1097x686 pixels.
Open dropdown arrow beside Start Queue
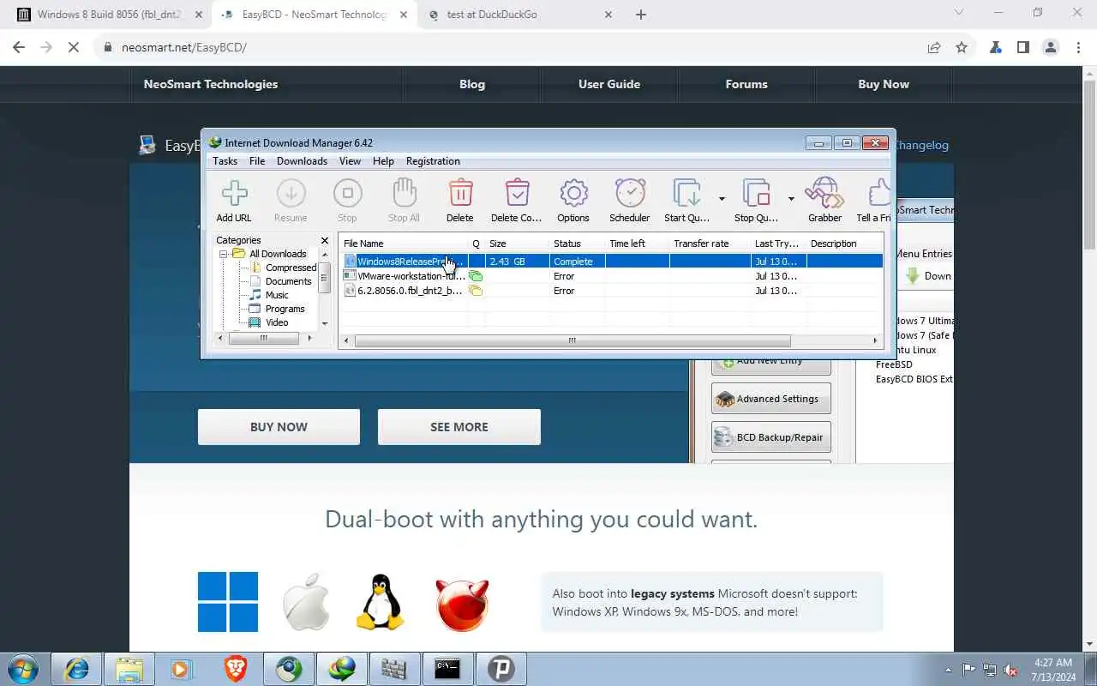coord(722,199)
